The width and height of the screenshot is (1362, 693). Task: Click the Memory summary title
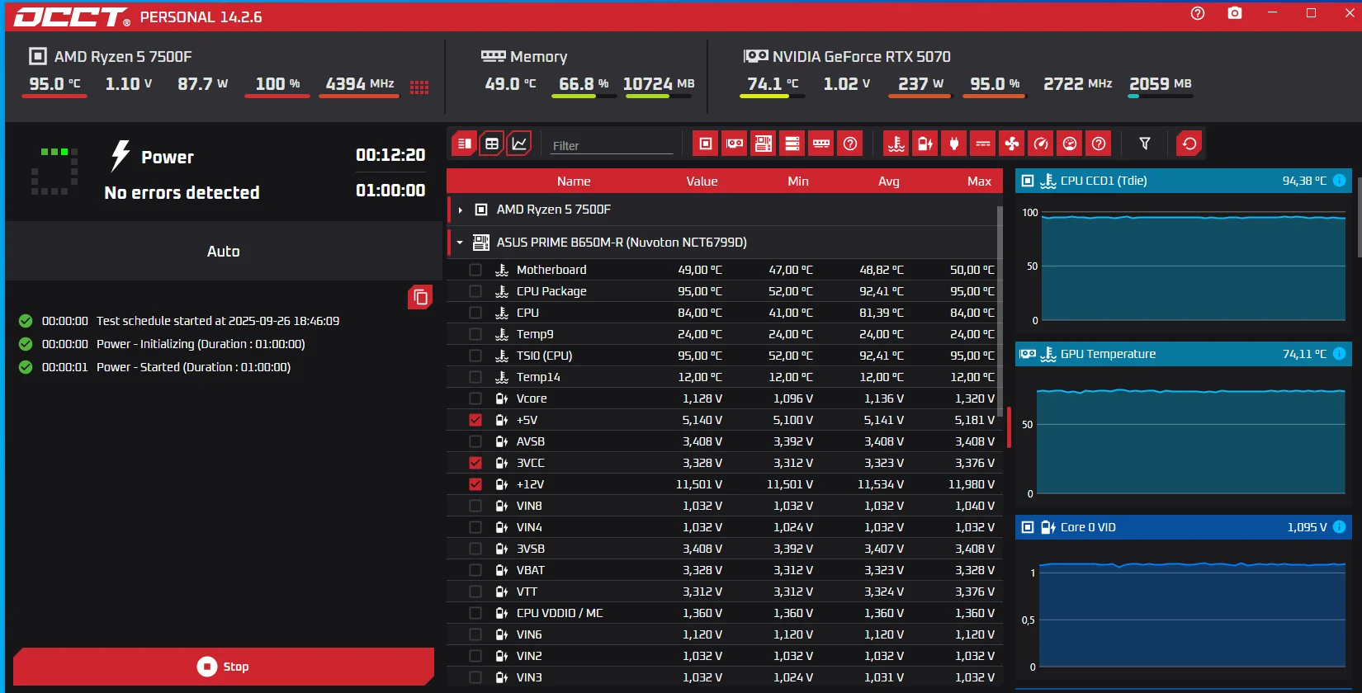(x=538, y=56)
